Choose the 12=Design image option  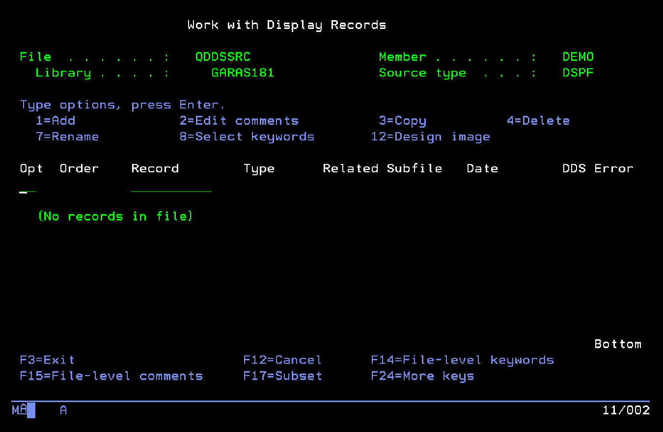tap(431, 136)
